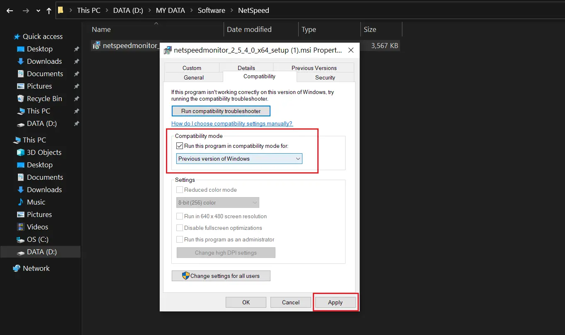Click the 3,567 KB size value
Image resolution: width=565 pixels, height=335 pixels.
pyautogui.click(x=385, y=46)
